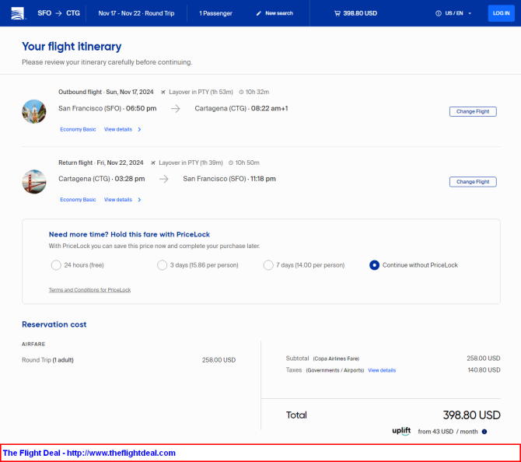Open Terms and Conditions for PriceLock
The height and width of the screenshot is (462, 521).
pyautogui.click(x=89, y=290)
